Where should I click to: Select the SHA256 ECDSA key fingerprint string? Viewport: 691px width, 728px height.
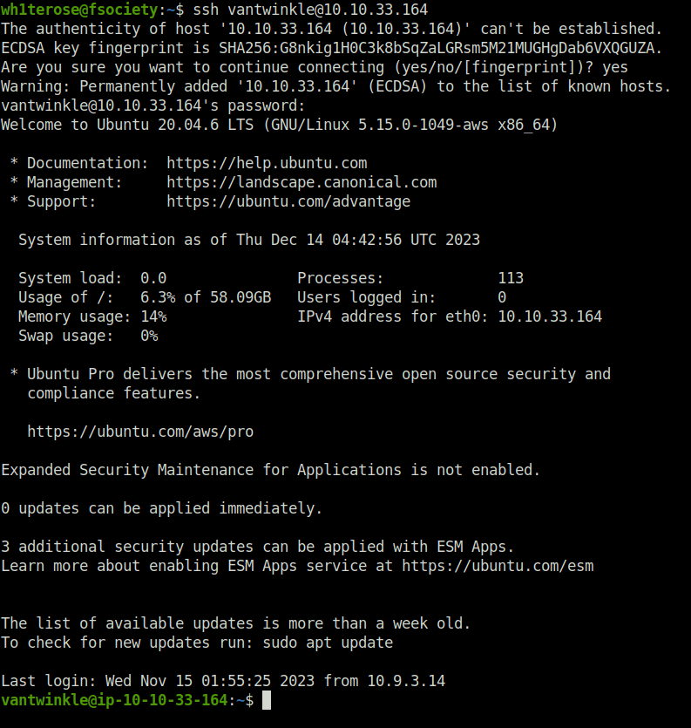[x=437, y=48]
